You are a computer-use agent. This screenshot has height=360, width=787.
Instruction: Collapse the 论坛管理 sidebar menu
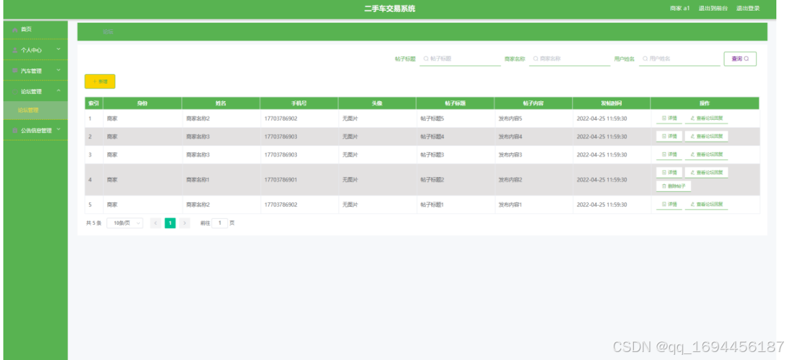(x=35, y=91)
